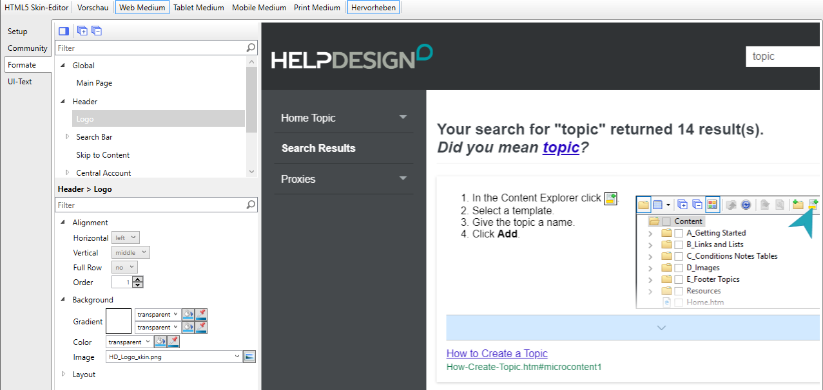This screenshot has width=823, height=390.
Task: Click the top Gradient paint bucket icon
Action: point(188,315)
